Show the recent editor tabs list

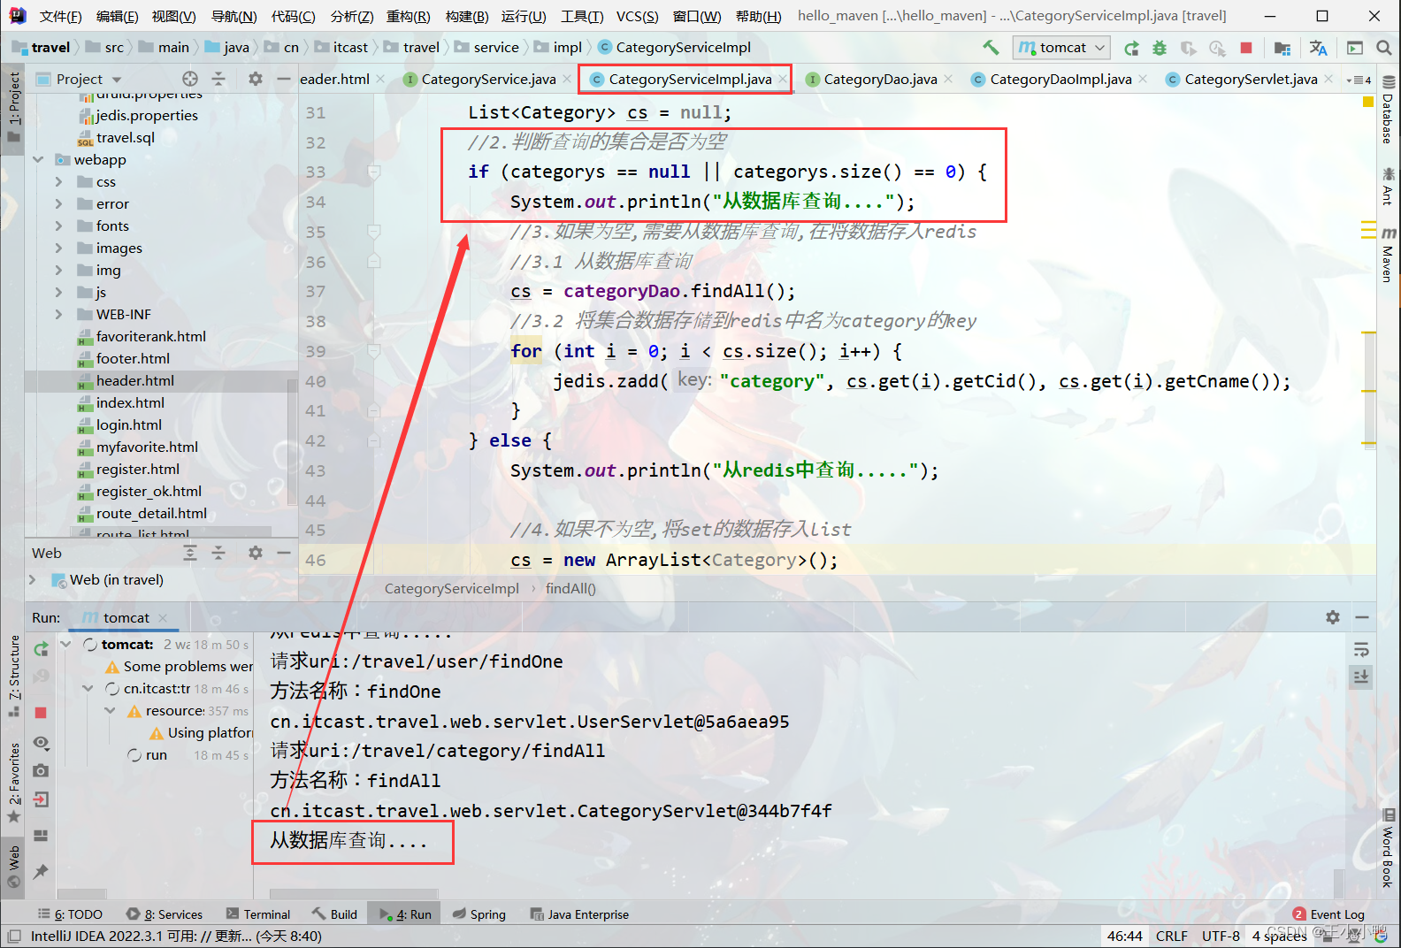1359,80
